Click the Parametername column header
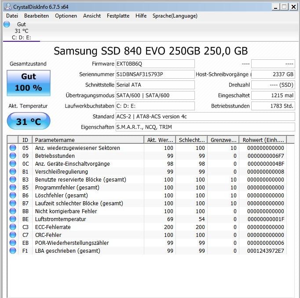 coord(88,140)
